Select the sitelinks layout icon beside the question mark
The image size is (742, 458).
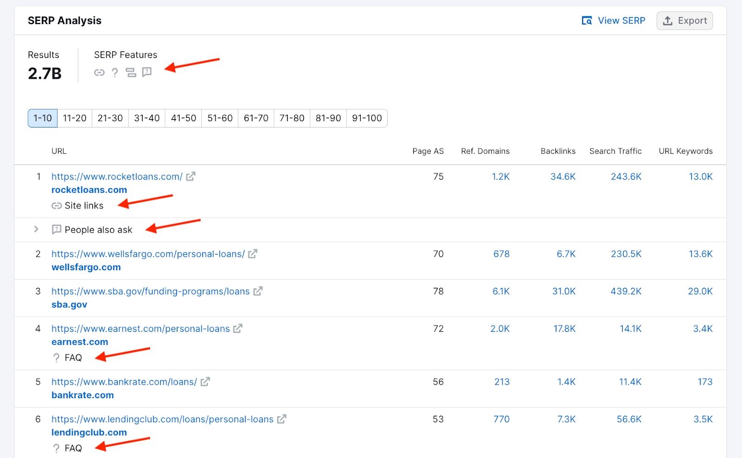(x=131, y=72)
